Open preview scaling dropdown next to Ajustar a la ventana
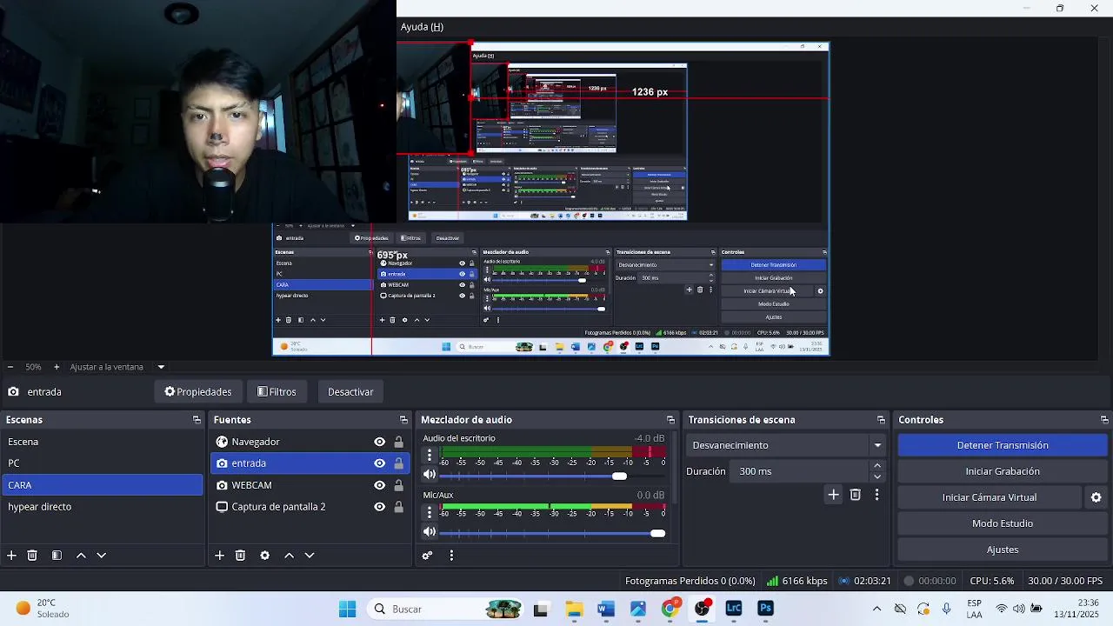This screenshot has width=1113, height=626. (x=161, y=367)
